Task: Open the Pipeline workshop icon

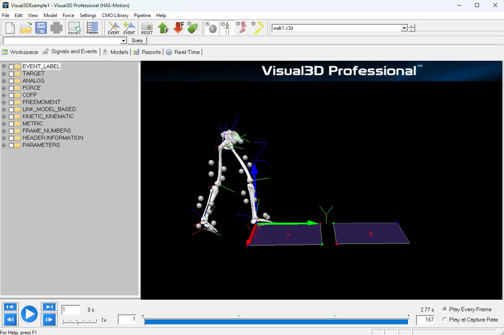Action: click(x=92, y=28)
